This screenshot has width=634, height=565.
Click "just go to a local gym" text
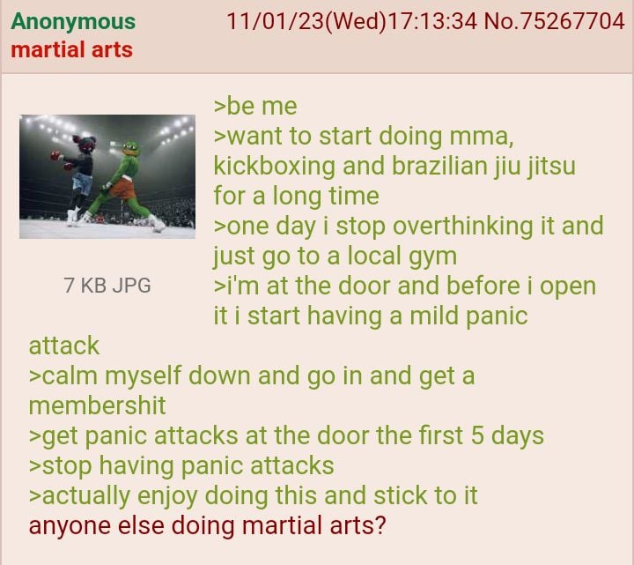(335, 256)
